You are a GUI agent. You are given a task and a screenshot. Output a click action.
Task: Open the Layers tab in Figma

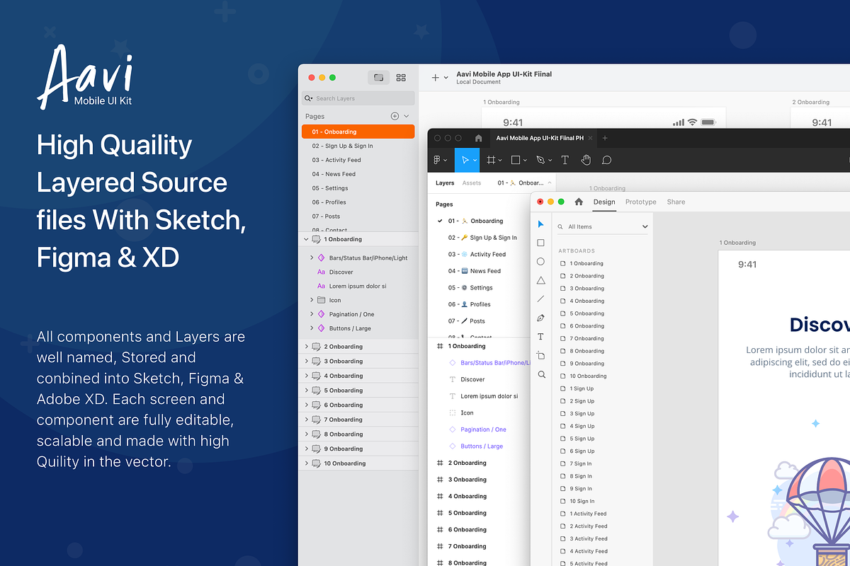click(x=445, y=183)
